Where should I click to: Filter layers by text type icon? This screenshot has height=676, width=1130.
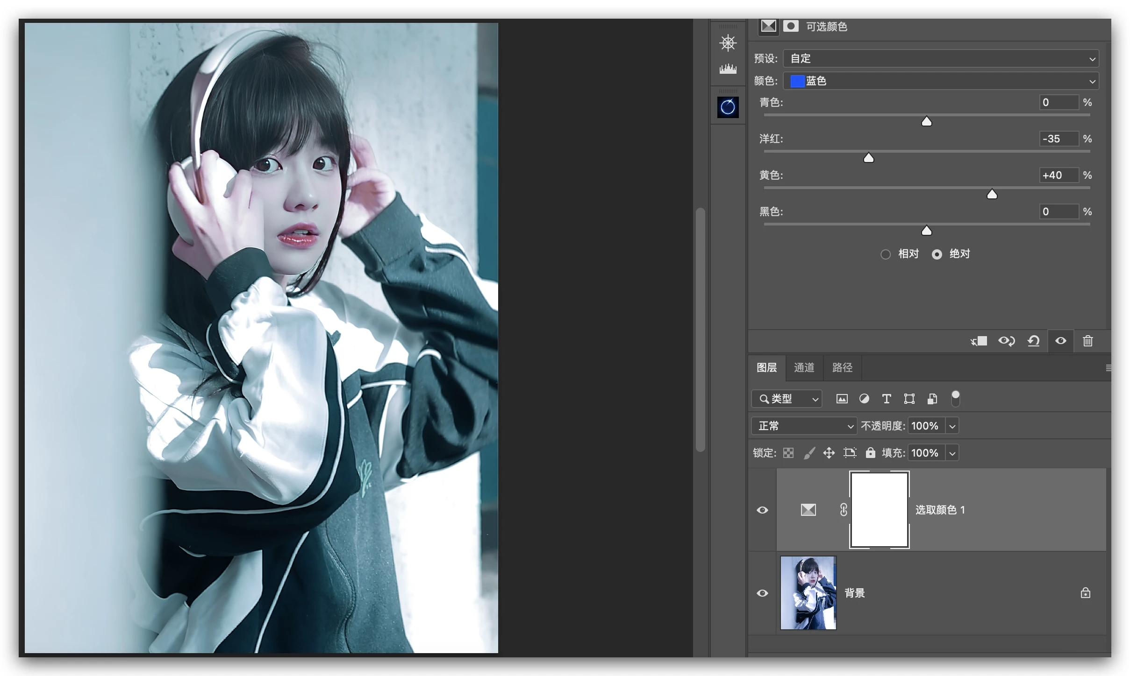click(886, 399)
